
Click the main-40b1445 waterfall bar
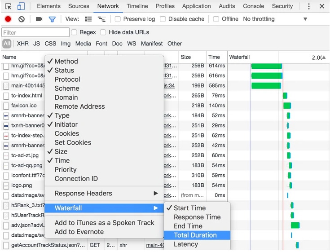(266, 86)
